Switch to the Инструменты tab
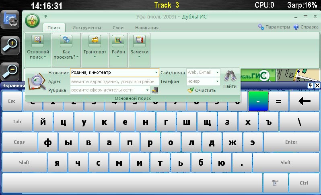Screen dimensions: 321x195 pyautogui.click(x=86, y=28)
